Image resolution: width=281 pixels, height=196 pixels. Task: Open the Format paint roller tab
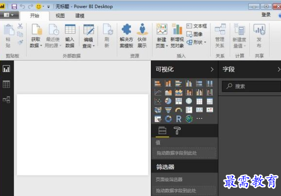177,131
